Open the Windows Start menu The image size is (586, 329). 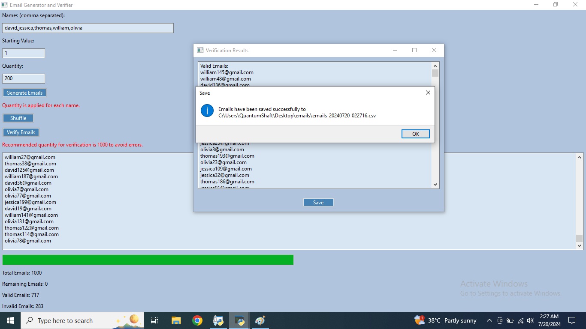pyautogui.click(x=10, y=320)
